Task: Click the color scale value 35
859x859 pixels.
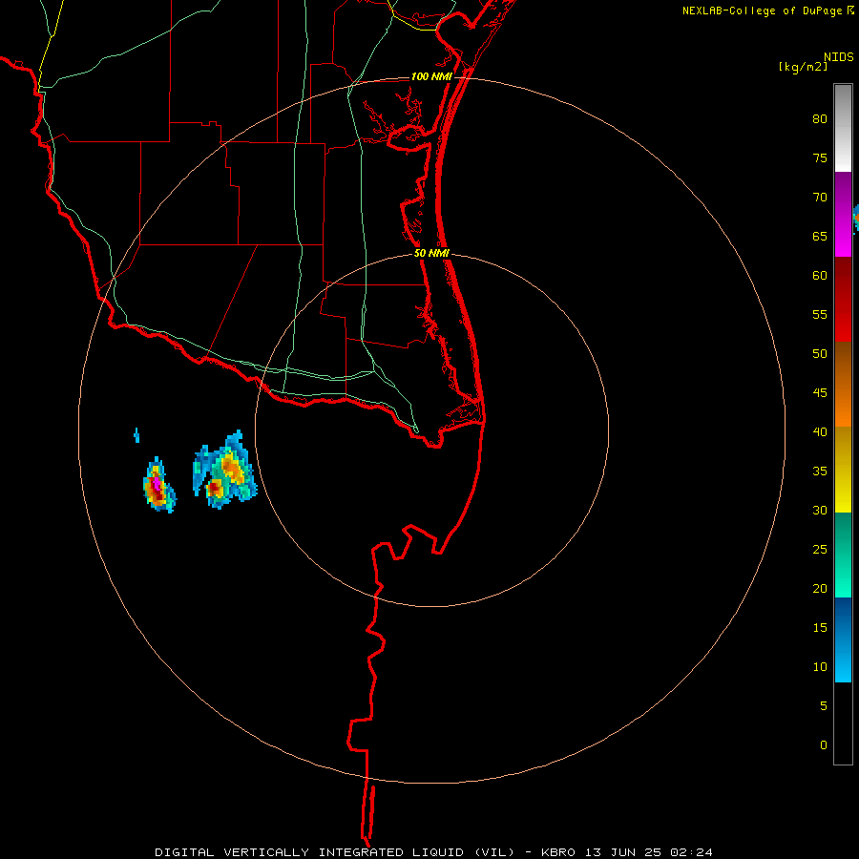Action: (x=820, y=471)
